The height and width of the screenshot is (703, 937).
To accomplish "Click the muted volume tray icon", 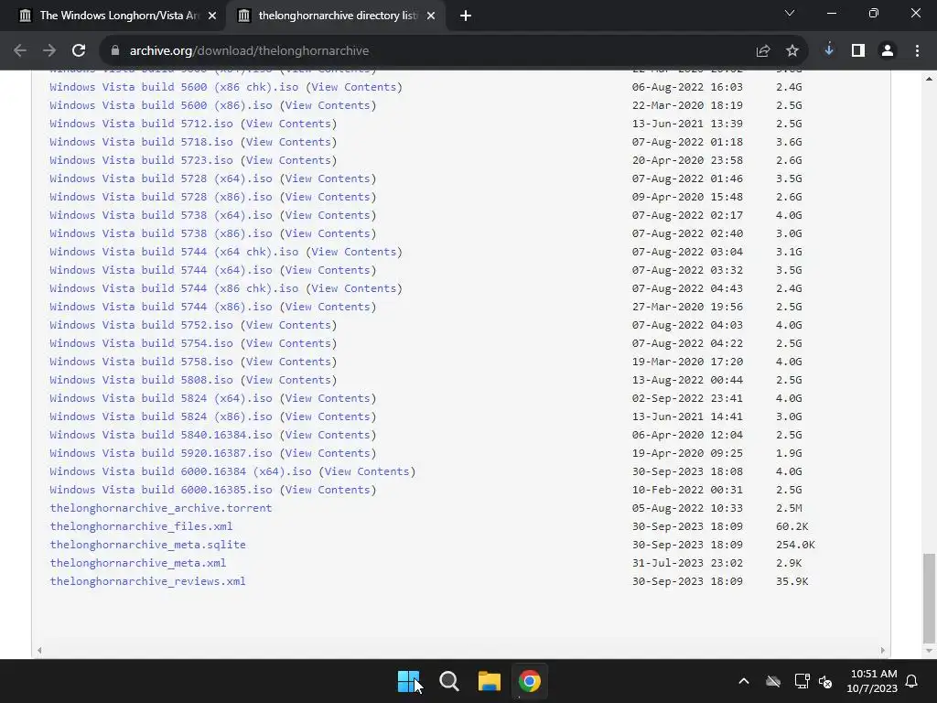I will tap(825, 681).
